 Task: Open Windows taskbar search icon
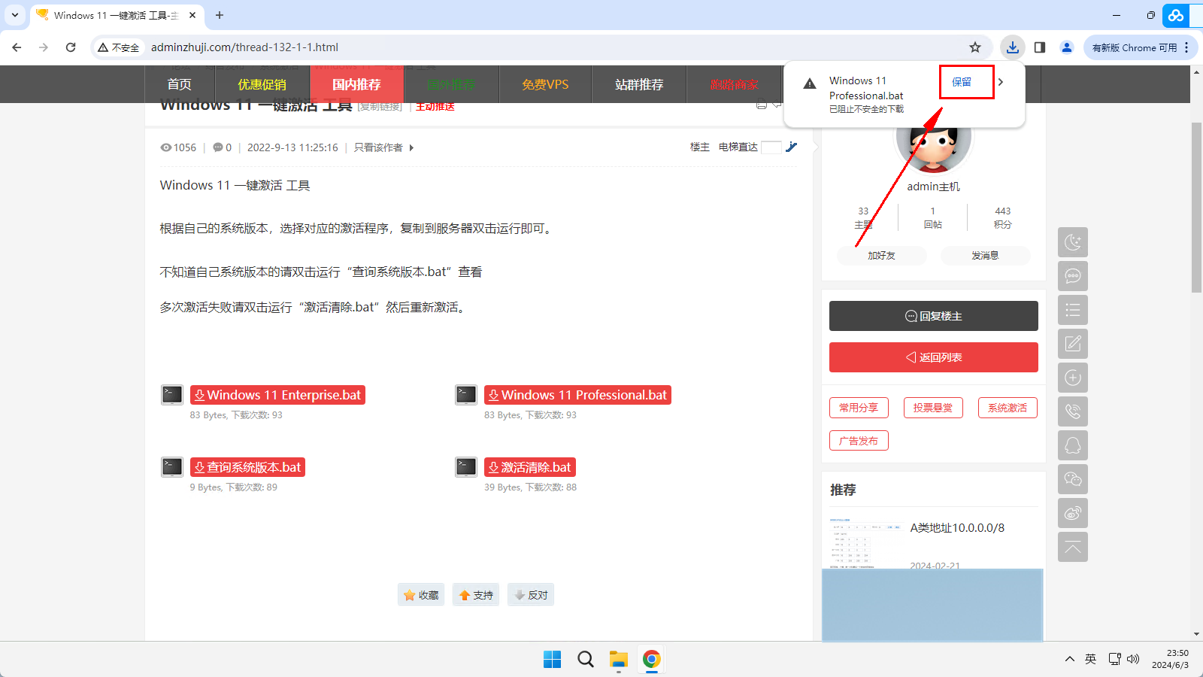(x=586, y=660)
